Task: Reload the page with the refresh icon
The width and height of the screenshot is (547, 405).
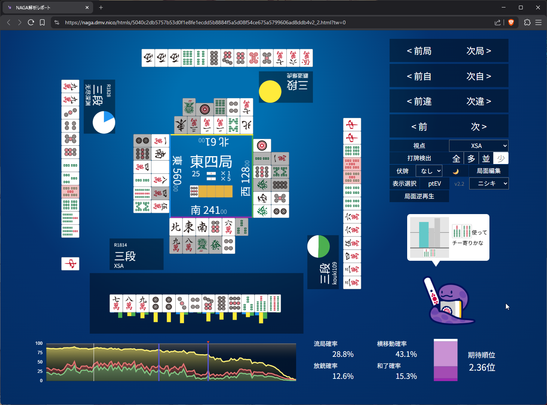Action: pos(31,22)
